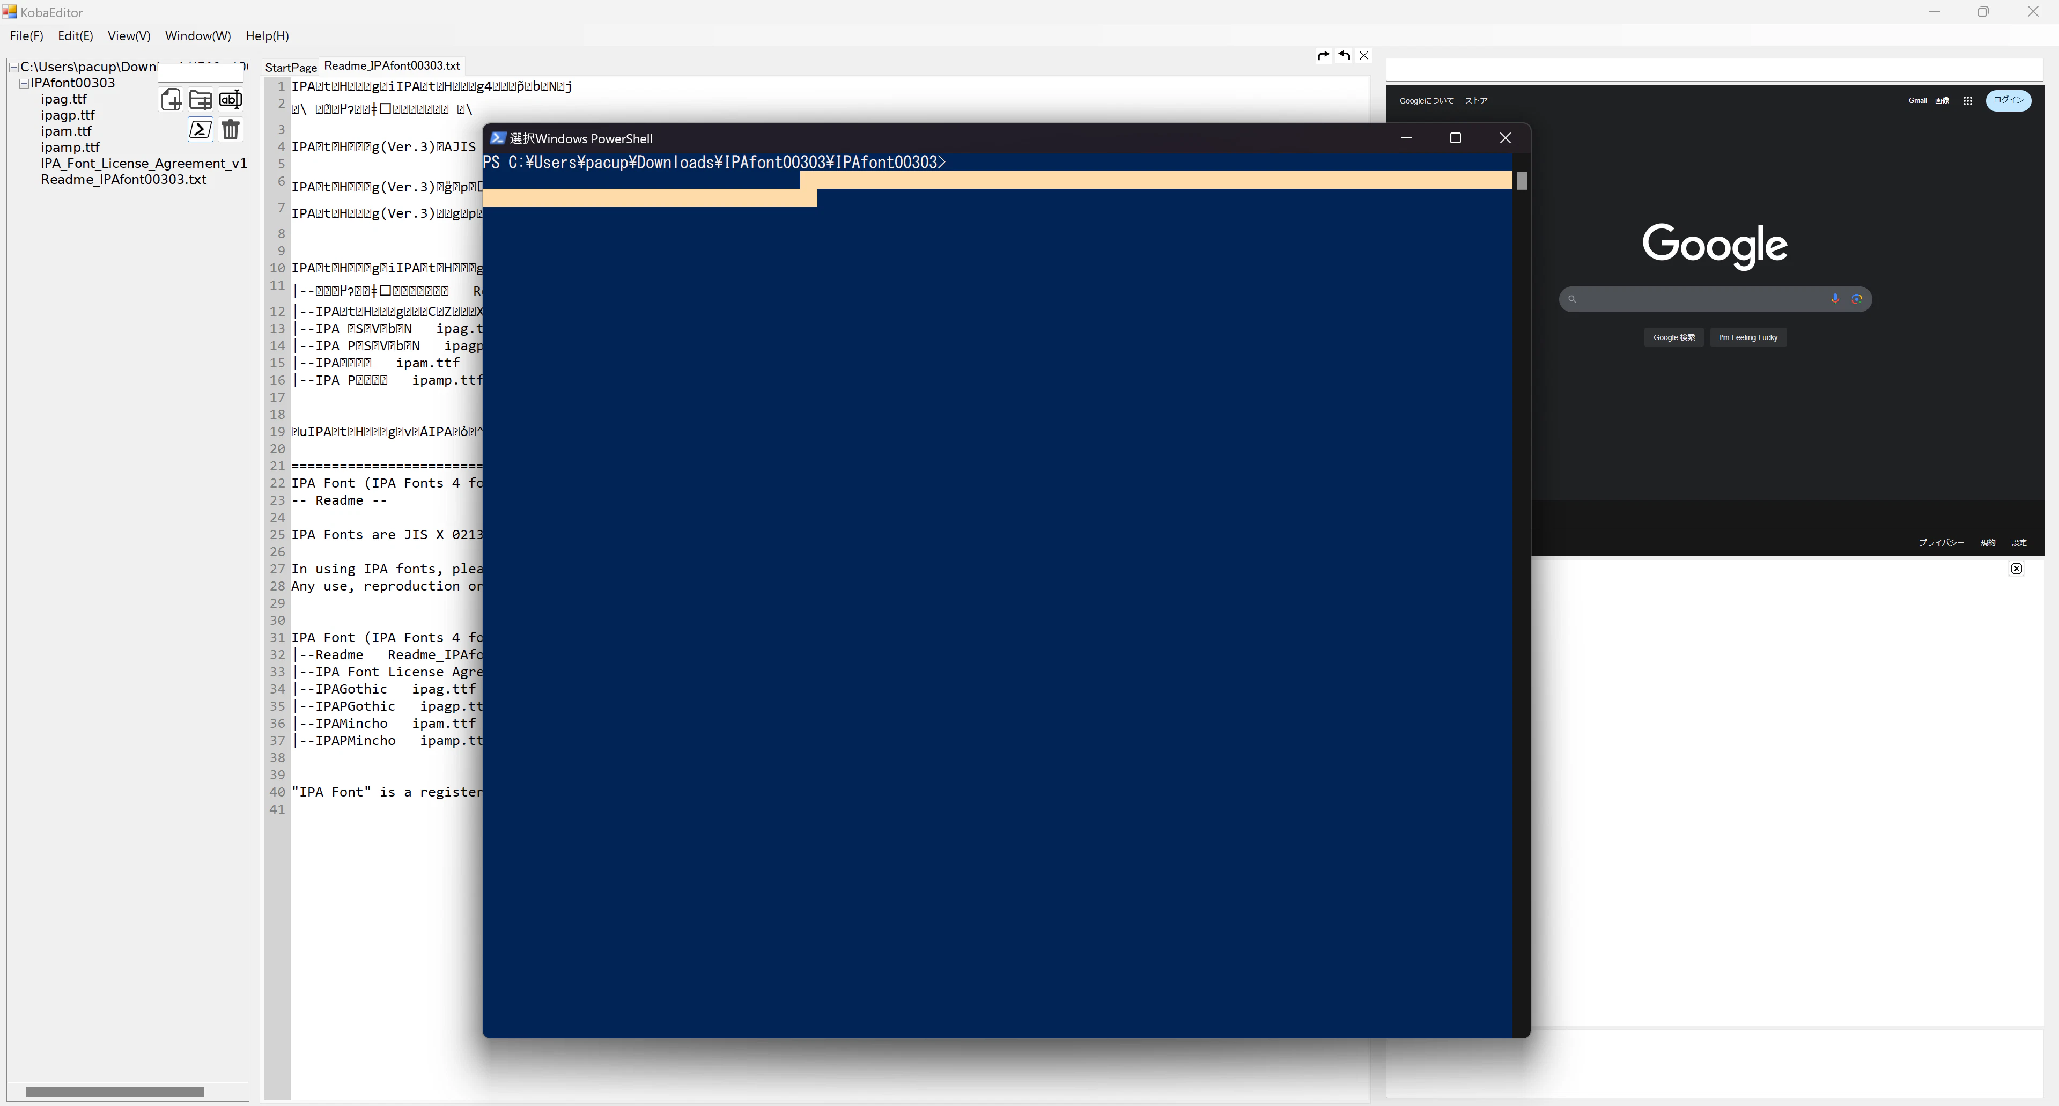
Task: Click the Gmail link
Action: (1917, 101)
